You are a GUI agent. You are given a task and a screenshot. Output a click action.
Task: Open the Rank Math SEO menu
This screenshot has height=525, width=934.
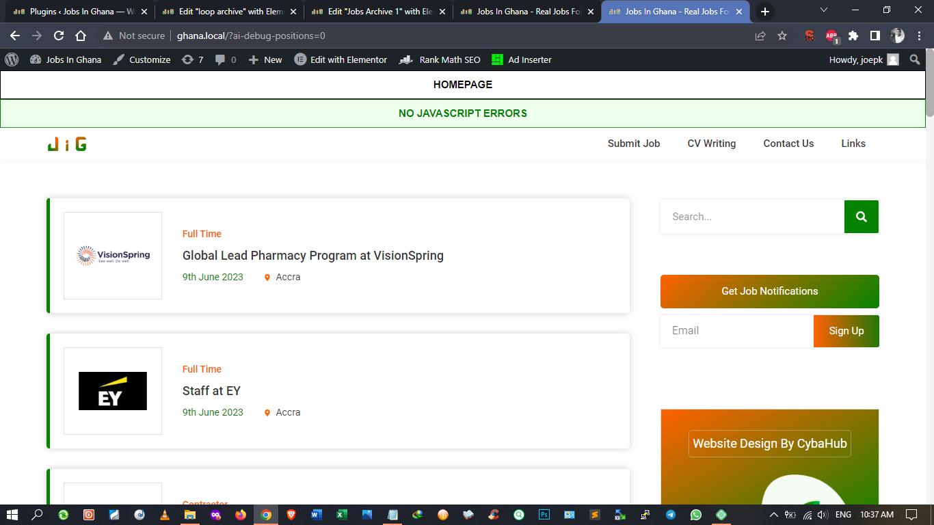coord(440,59)
